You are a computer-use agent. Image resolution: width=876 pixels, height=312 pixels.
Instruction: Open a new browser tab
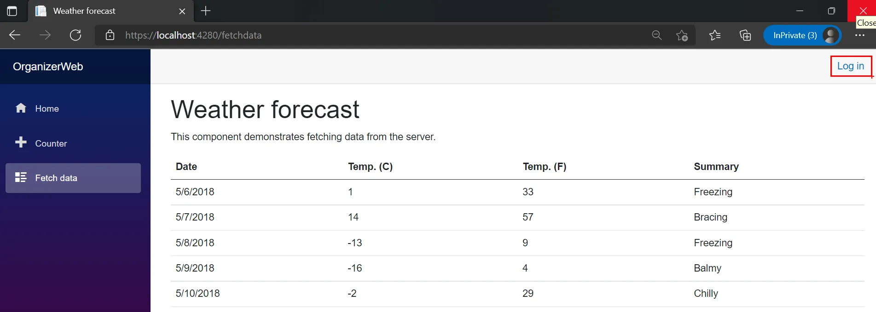pos(206,11)
